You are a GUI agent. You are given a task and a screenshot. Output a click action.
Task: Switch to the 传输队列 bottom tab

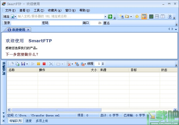click(16, 121)
